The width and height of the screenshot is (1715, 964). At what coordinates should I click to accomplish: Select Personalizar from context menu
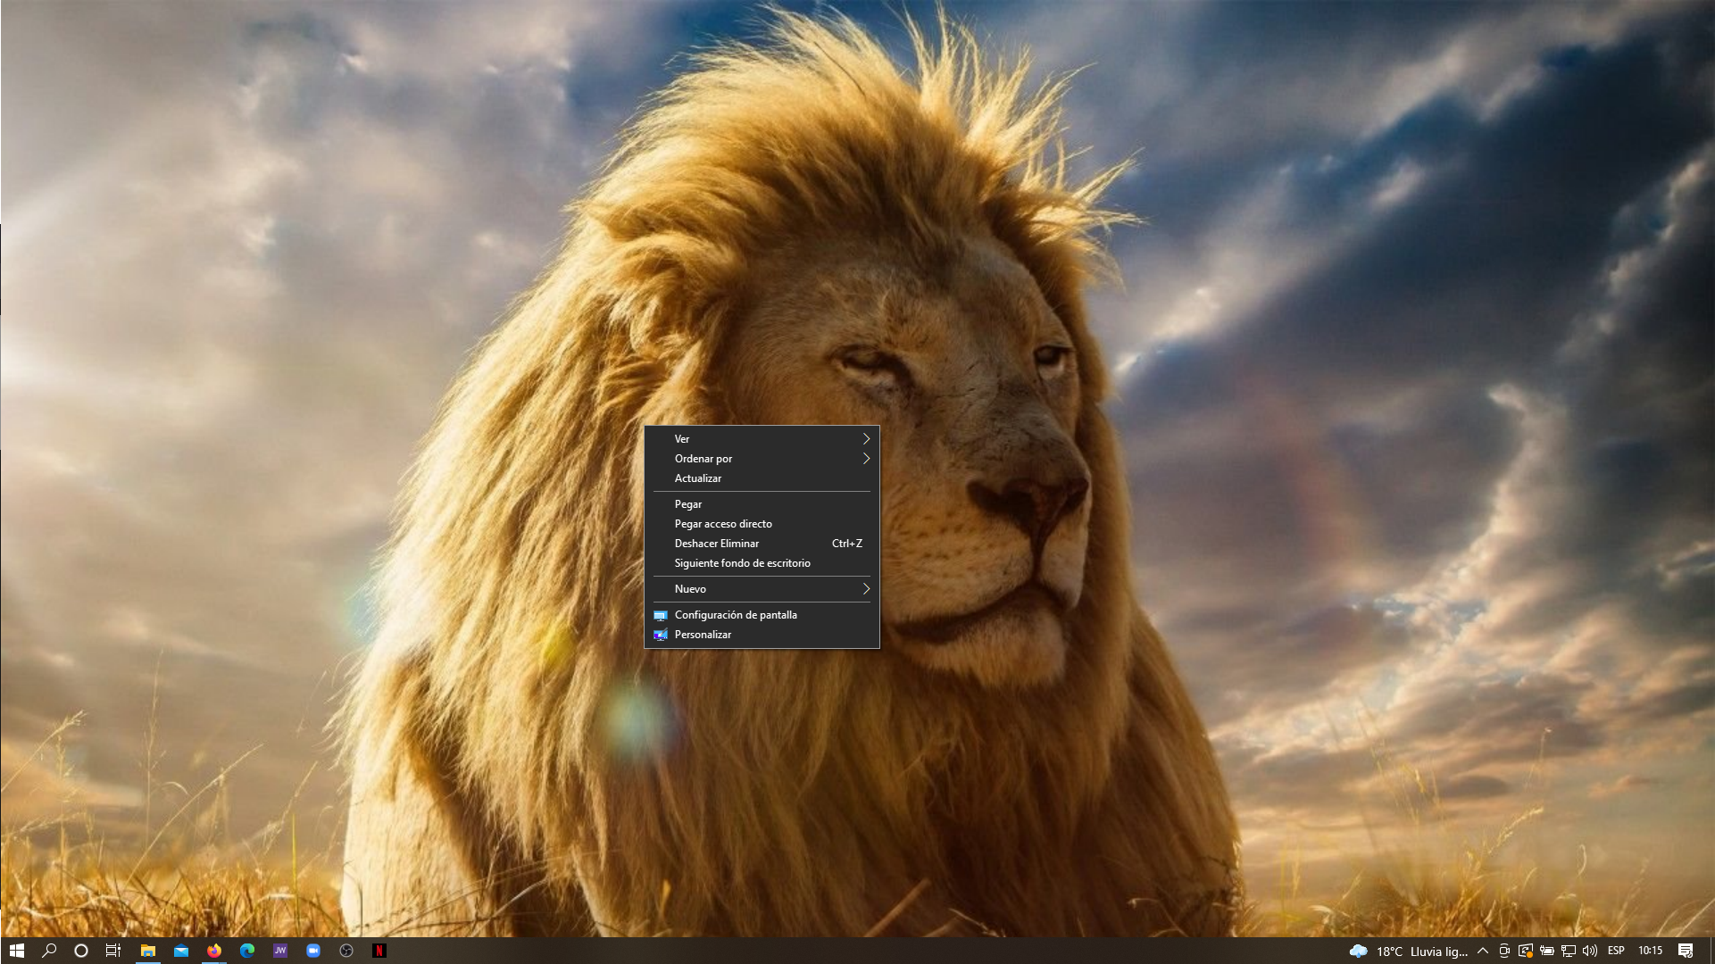tap(703, 635)
